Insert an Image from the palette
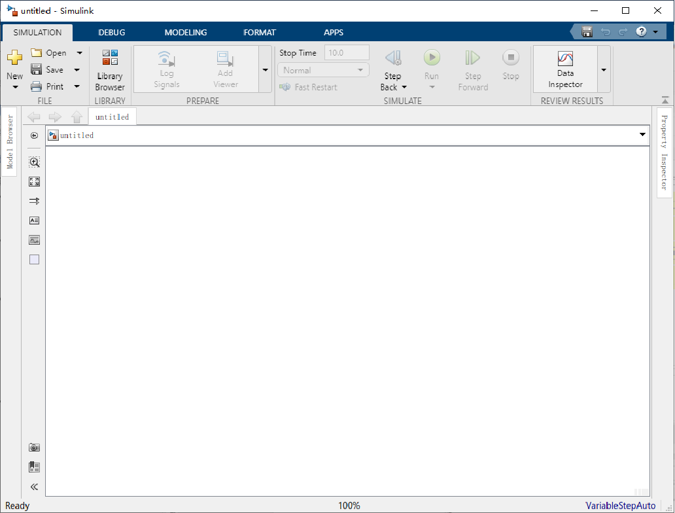This screenshot has height=513, width=675. [35, 240]
